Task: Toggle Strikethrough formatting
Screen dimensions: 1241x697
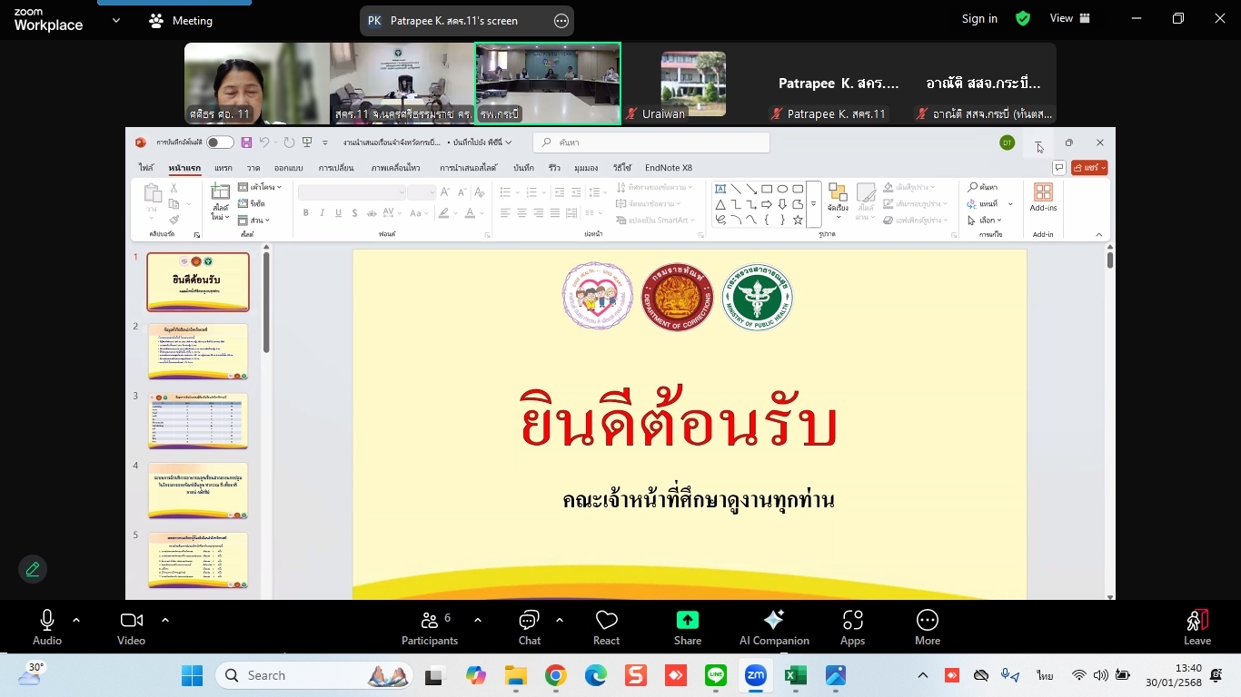Action: pos(371,213)
